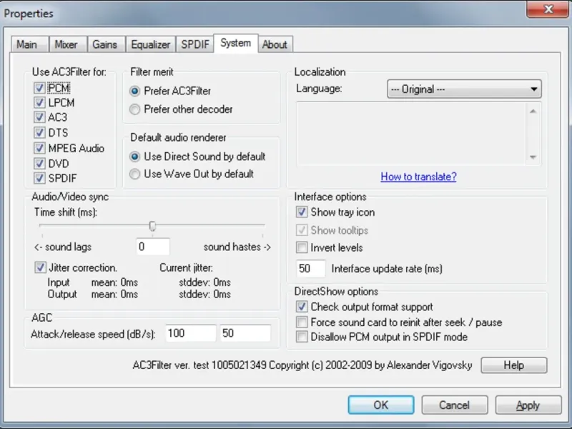
Task: Uncheck Check output format support
Action: coord(302,307)
